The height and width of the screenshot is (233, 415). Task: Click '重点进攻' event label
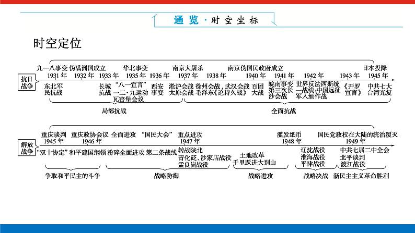[190, 134]
